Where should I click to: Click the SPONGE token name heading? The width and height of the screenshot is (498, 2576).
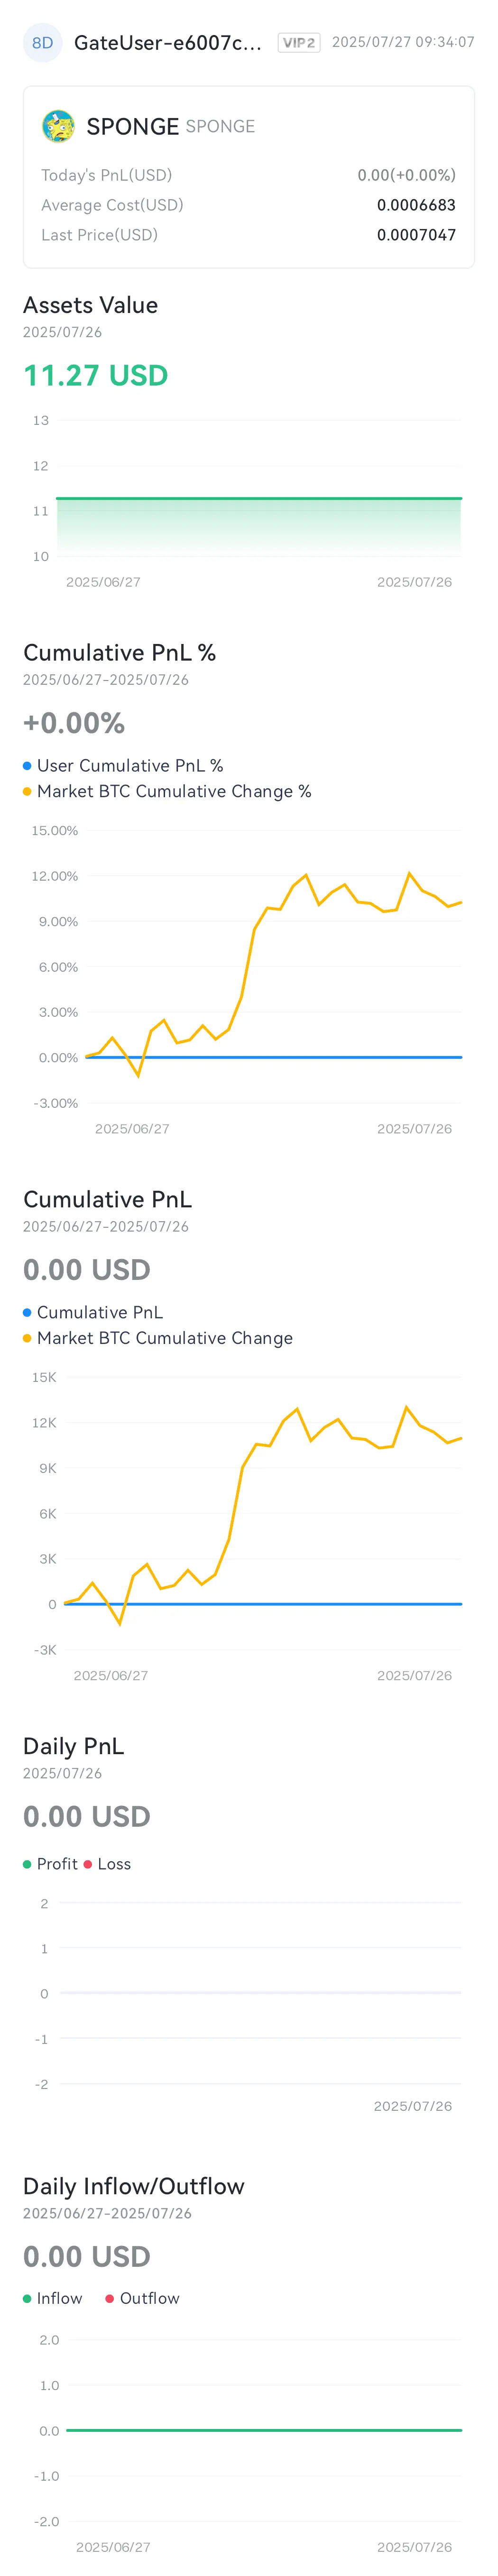pos(132,126)
